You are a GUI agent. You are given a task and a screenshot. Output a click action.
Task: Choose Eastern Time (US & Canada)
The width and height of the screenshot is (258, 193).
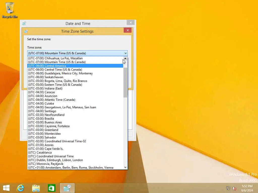point(75,85)
